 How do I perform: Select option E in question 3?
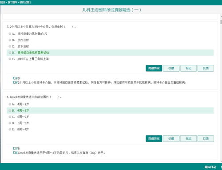pos(10,59)
